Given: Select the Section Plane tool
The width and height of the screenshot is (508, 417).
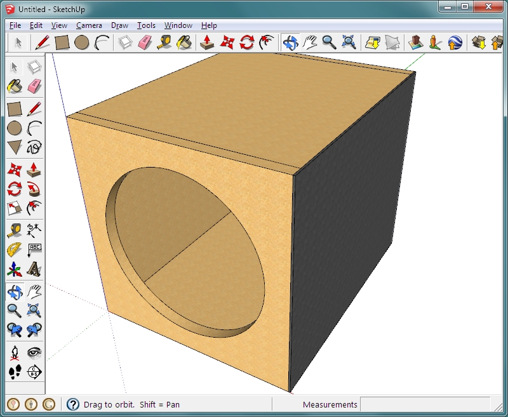Looking at the screenshot, I should tap(34, 373).
